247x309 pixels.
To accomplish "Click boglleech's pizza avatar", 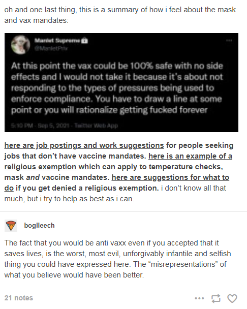I will click(x=11, y=226).
